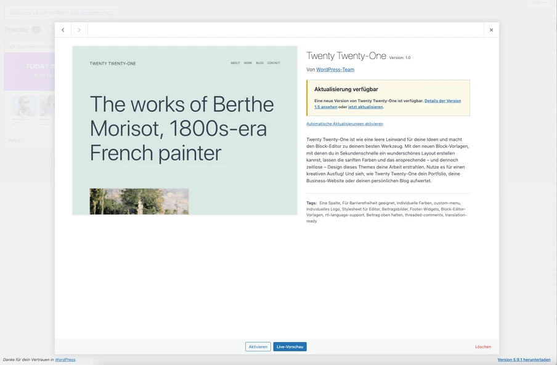Click the Tags label in theme details

[x=312, y=203]
